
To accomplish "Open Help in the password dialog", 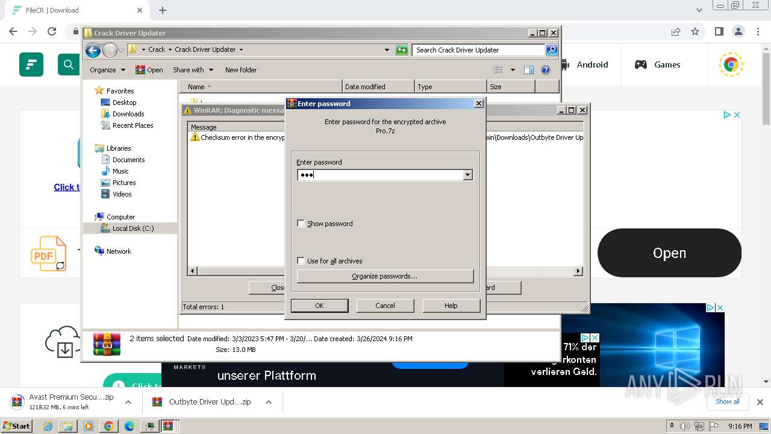I will [451, 306].
